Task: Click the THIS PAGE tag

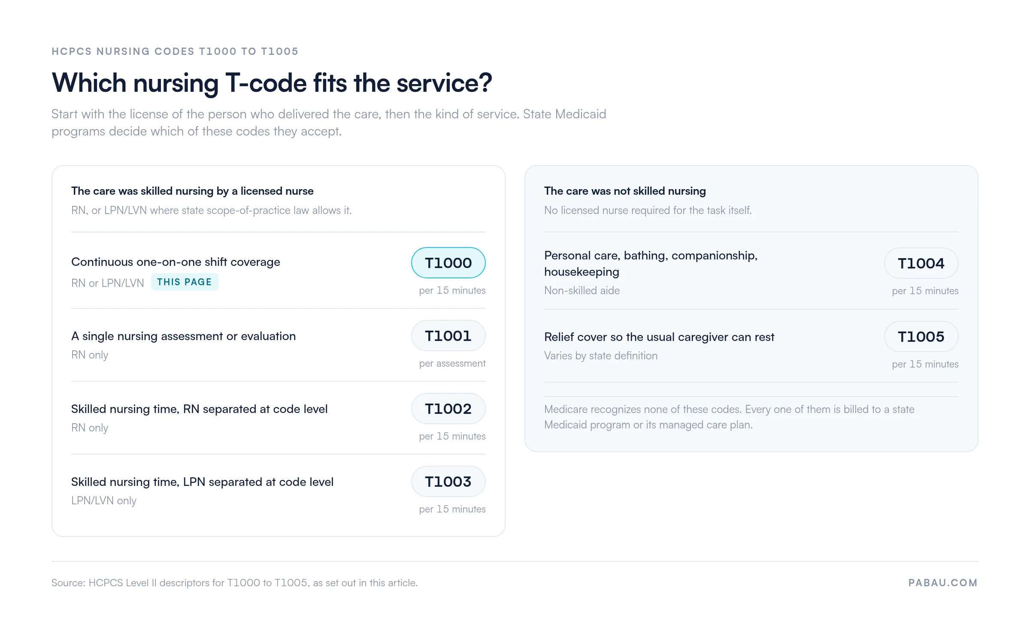Action: (185, 282)
